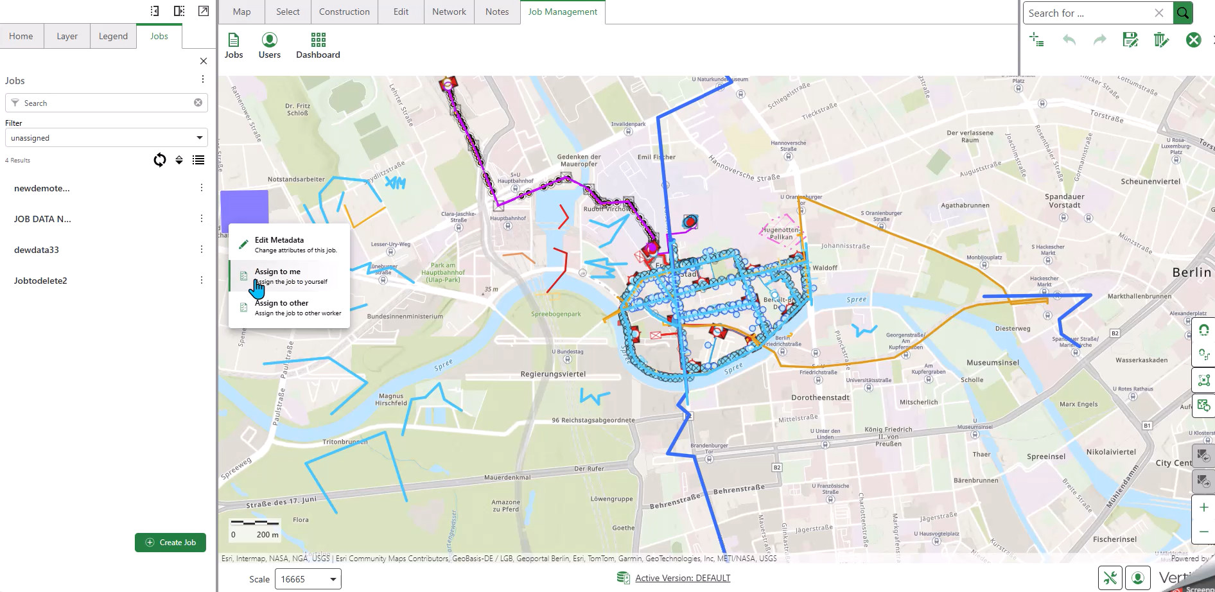Toggle the jobs list view mode icon
Screen dimensions: 1215x592
point(198,160)
